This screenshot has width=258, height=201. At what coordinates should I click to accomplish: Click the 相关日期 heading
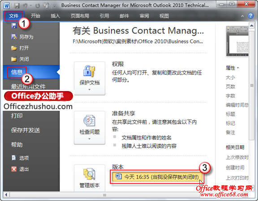[x=235, y=147]
